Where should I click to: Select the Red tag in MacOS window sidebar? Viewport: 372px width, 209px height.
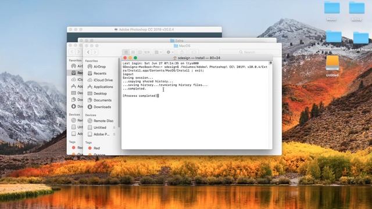pos(96,148)
